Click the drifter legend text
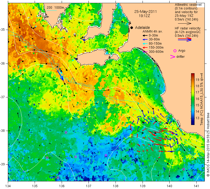 [x=180, y=57]
